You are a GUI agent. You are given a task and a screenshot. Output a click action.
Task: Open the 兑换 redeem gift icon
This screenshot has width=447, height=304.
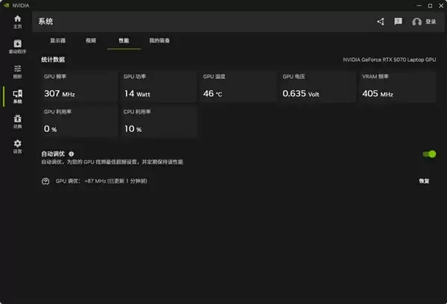tap(17, 121)
